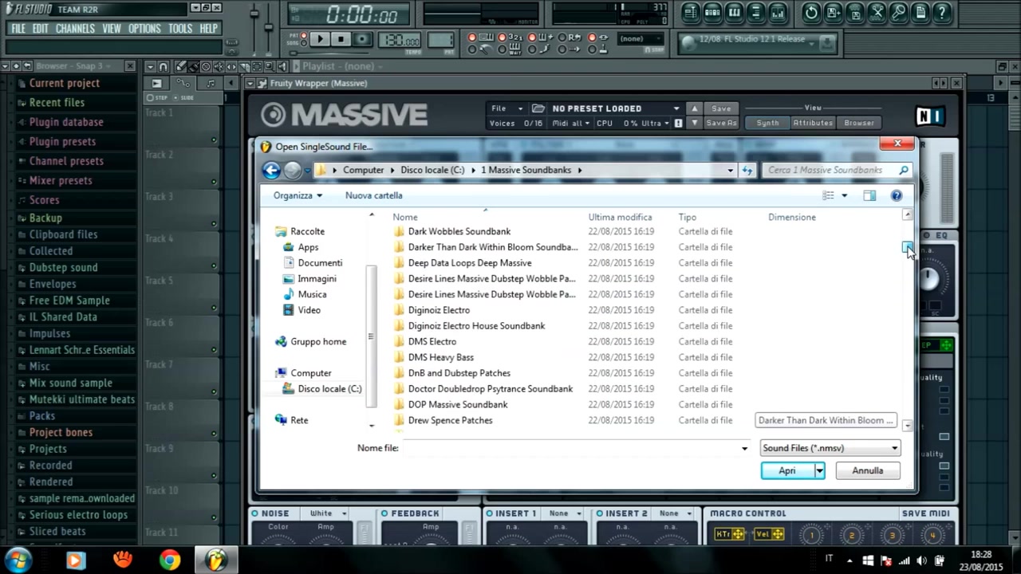Toggle the preview pane icon in dialog
The height and width of the screenshot is (574, 1021).
pyautogui.click(x=869, y=195)
